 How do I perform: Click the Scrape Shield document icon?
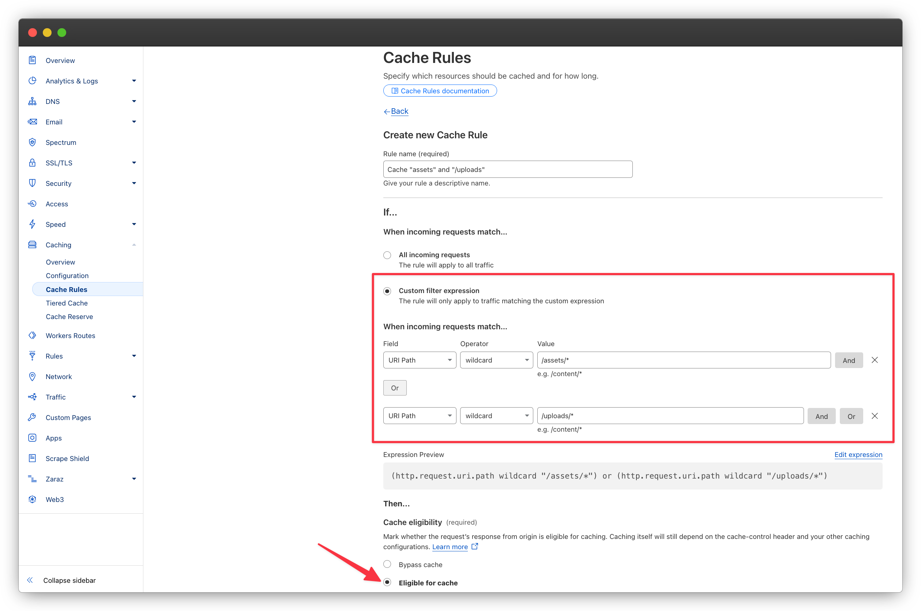click(x=32, y=458)
